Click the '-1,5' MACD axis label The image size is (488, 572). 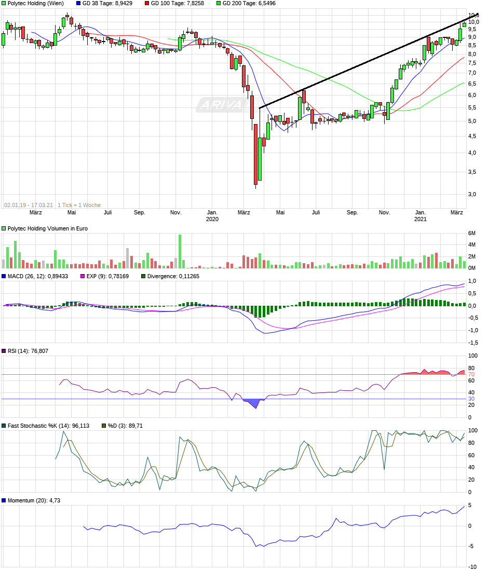[x=473, y=343]
